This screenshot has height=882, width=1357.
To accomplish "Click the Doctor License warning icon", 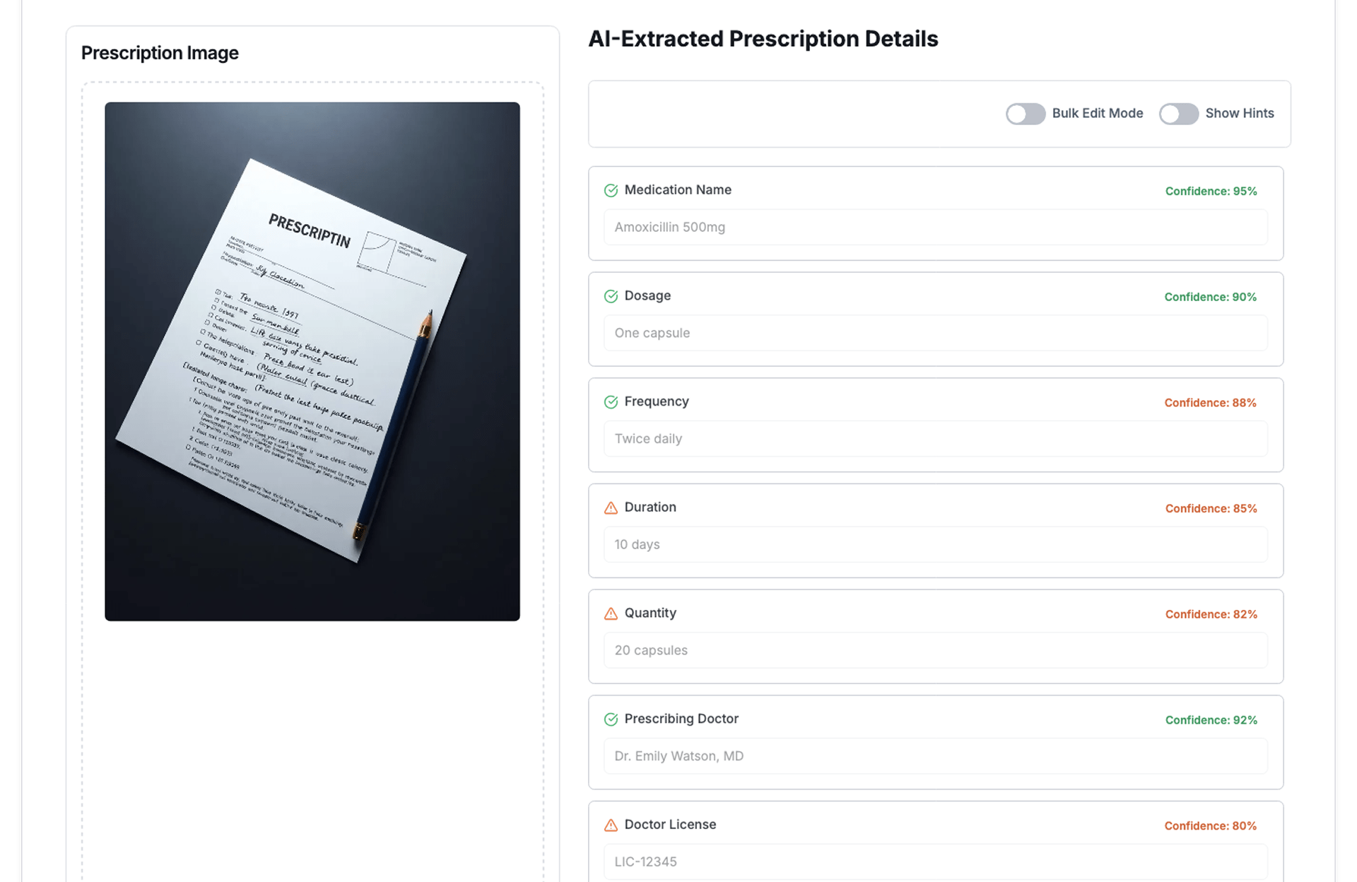I will pos(611,825).
